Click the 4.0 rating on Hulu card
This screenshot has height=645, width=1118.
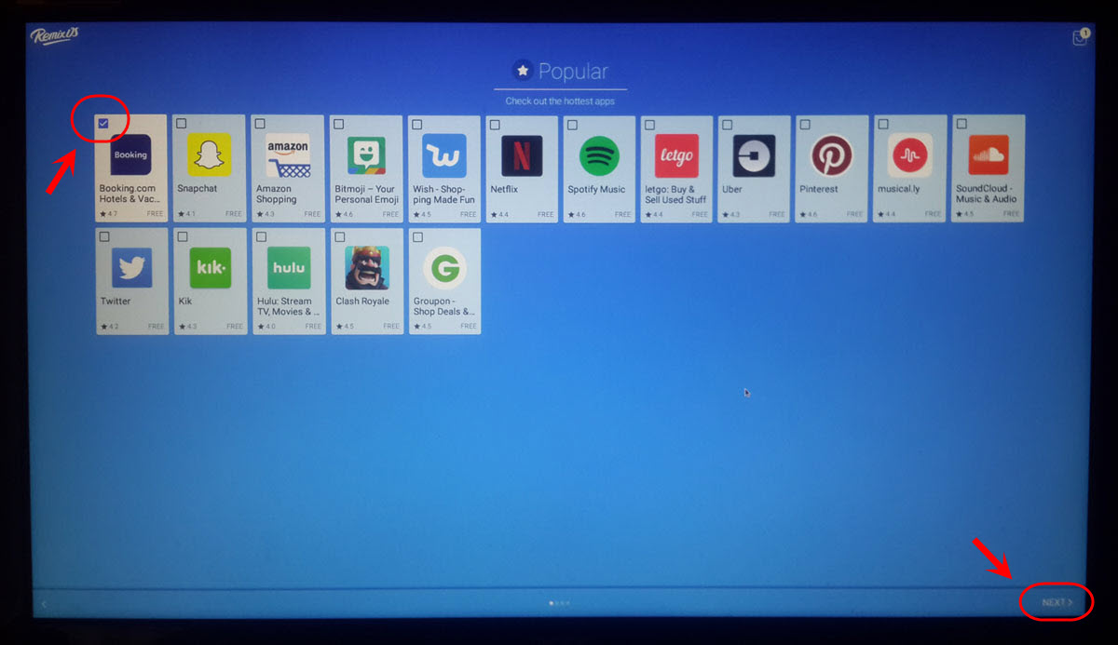(265, 327)
